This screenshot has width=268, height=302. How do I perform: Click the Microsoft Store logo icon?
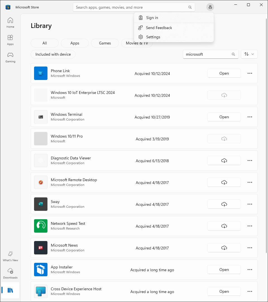pos(8,7)
